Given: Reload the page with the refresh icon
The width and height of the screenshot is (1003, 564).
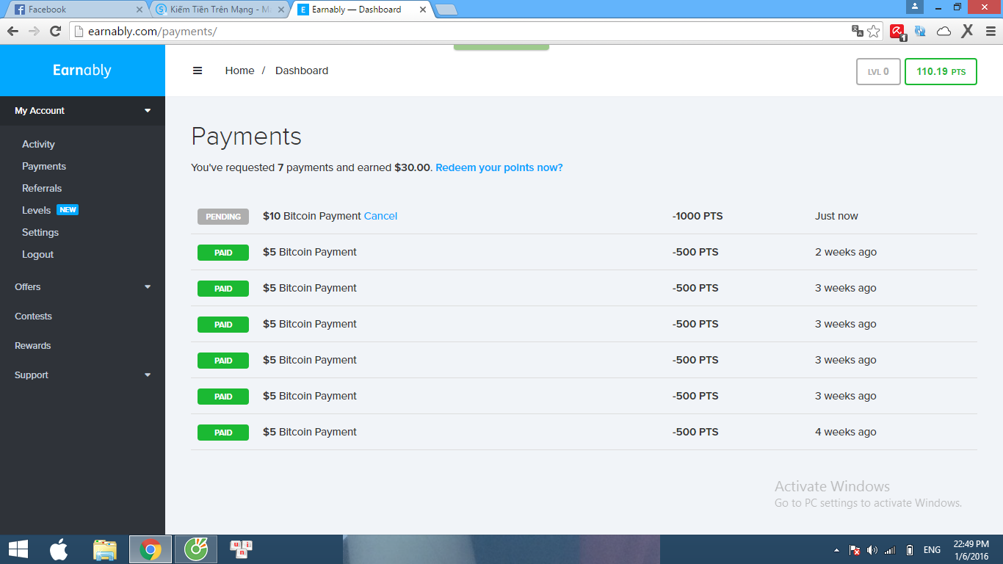Looking at the screenshot, I should (55, 31).
